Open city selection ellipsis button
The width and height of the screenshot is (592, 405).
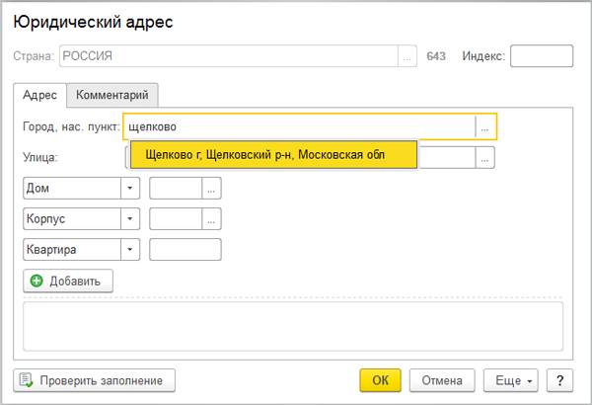coord(484,126)
